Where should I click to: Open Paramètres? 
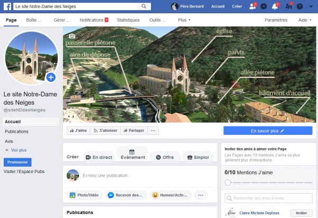coord(276,20)
